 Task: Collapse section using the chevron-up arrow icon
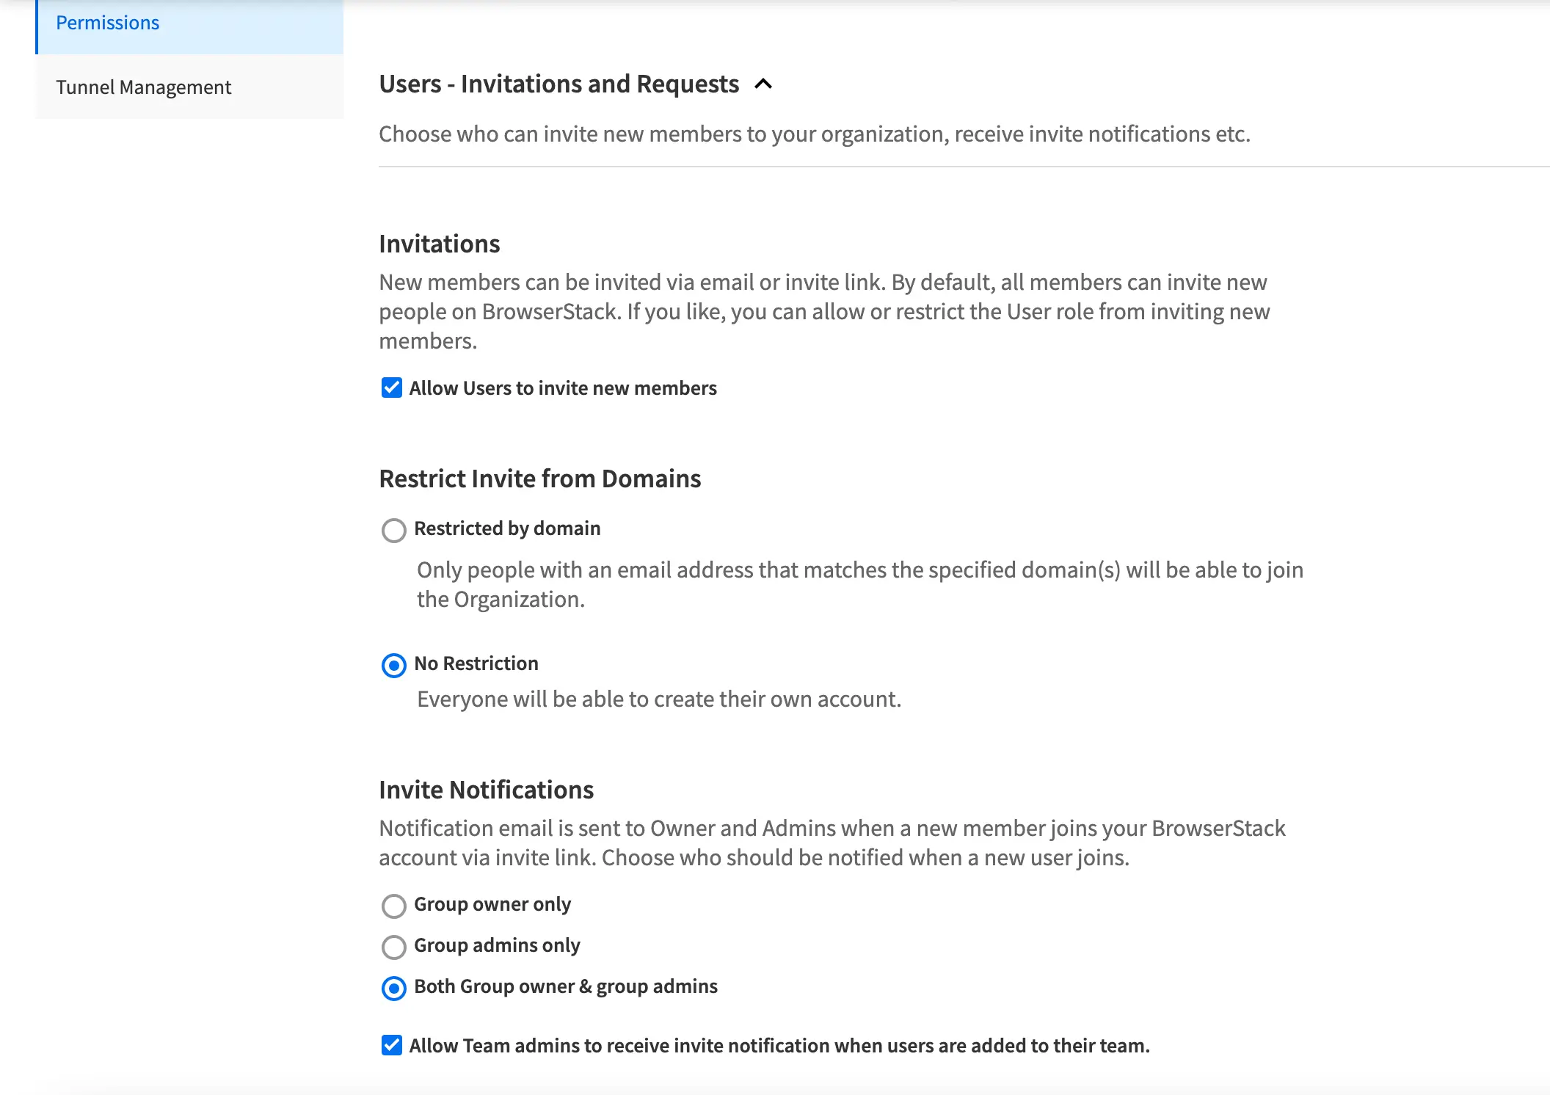click(x=763, y=84)
